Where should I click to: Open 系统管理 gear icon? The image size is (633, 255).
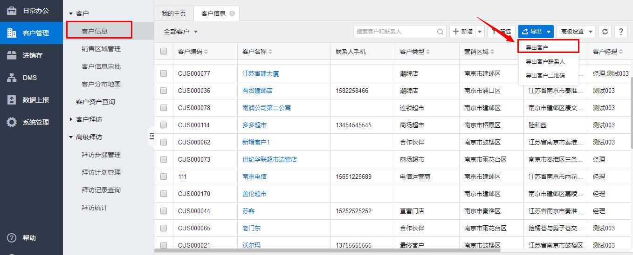[12, 122]
